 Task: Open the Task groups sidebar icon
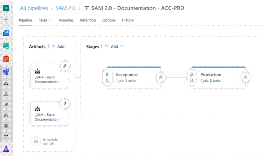point(6,126)
